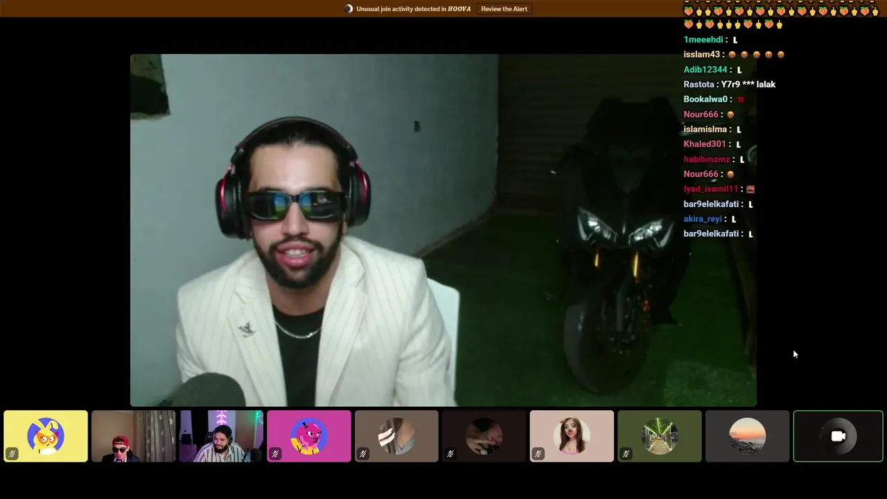Open the yellow bunny avatar participant tile

[x=46, y=436]
